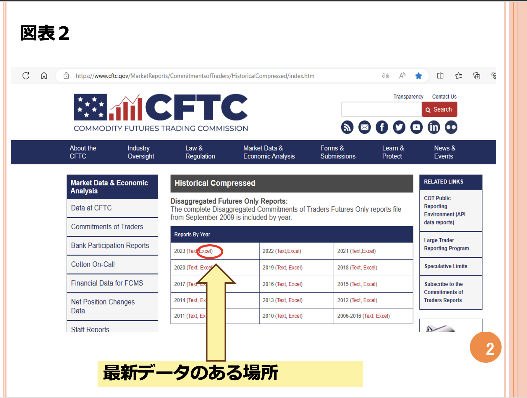The width and height of the screenshot is (527, 398).
Task: Download the 2022 Text report
Action: click(282, 251)
